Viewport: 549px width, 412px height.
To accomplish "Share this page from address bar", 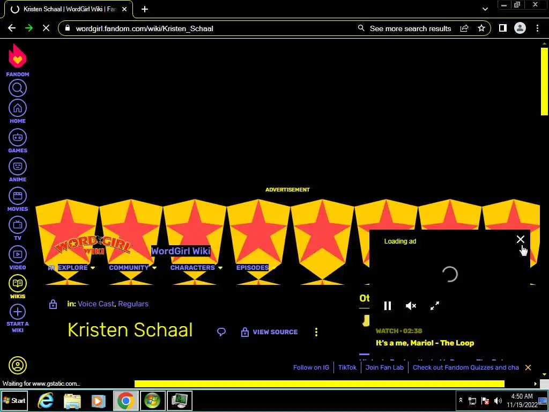I will 464,28.
